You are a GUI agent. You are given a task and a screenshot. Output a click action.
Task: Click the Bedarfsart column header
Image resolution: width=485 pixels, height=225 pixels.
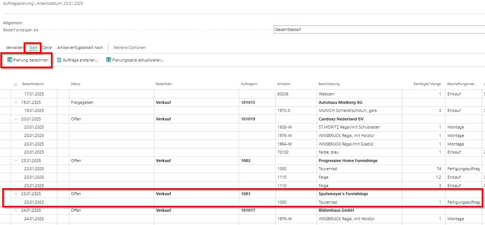click(x=164, y=84)
